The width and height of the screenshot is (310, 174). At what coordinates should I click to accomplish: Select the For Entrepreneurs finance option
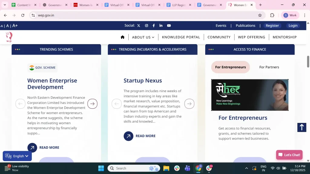[x=230, y=67]
